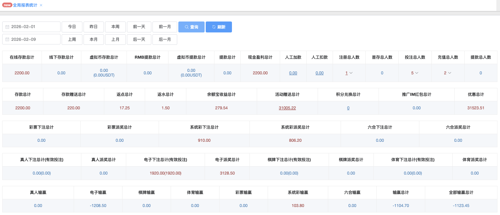Click the 积分兑换总计 value 0 link
This screenshot has width=500, height=215.
pos(348,108)
